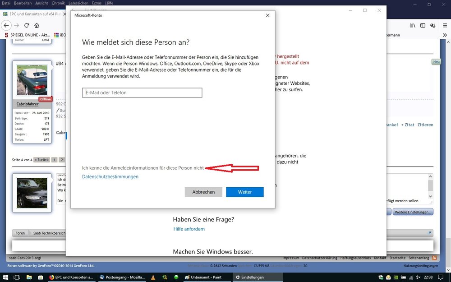Screen dimensions: 451x282
Task: Click the Weitere Einstellungen button
Action: click(x=413, y=212)
